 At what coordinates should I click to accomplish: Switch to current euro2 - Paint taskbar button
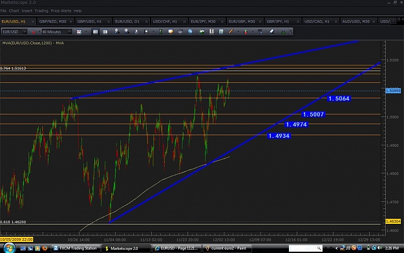click(x=227, y=248)
